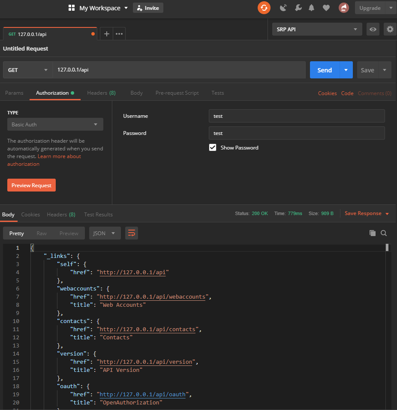The height and width of the screenshot is (410, 397).
Task: Open manage environments gear icon
Action: tap(390, 29)
